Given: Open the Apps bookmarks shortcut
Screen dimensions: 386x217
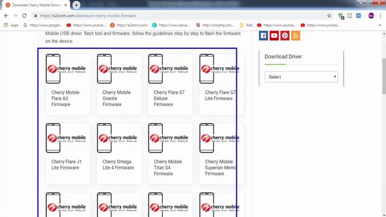Looking at the screenshot, I should pos(11,25).
